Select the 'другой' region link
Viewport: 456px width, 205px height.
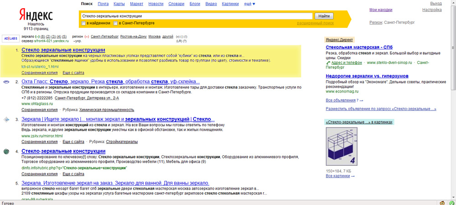(168, 36)
